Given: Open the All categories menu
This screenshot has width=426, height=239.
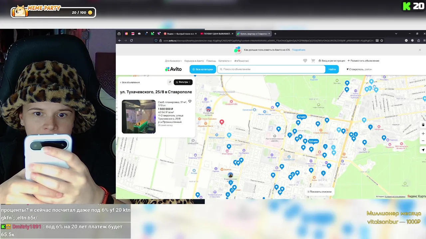Looking at the screenshot, I should click(203, 69).
